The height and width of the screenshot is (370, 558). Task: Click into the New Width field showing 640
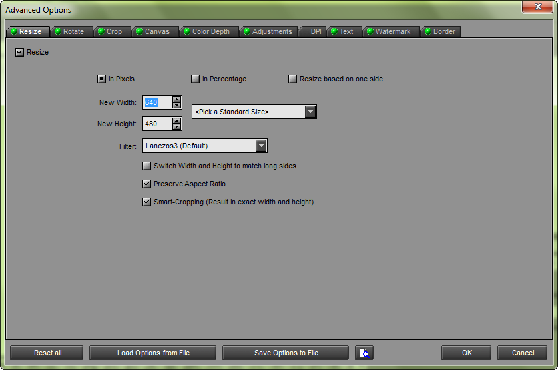click(158, 103)
